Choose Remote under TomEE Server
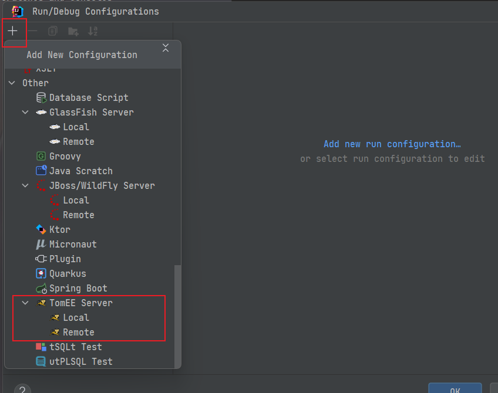 79,332
